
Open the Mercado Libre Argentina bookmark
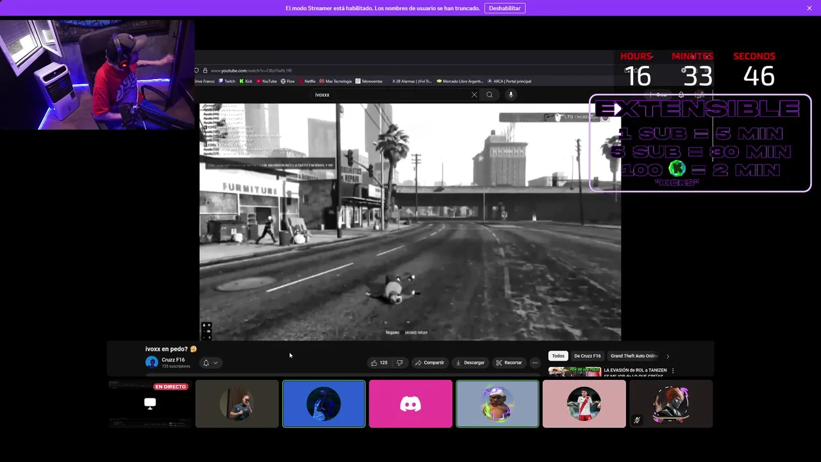[460, 81]
